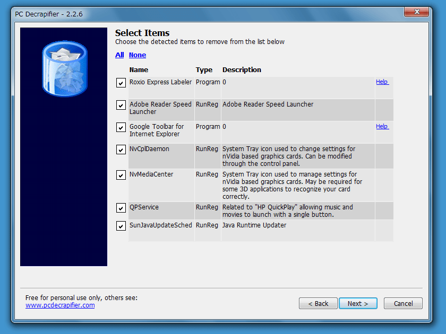Open Help link for Google Toolbar row
The width and height of the screenshot is (446, 334).
[382, 126]
